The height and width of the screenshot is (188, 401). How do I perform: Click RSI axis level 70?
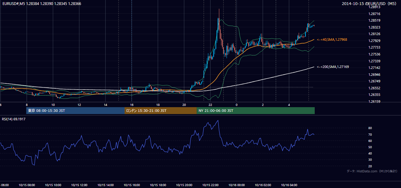tap(370, 134)
